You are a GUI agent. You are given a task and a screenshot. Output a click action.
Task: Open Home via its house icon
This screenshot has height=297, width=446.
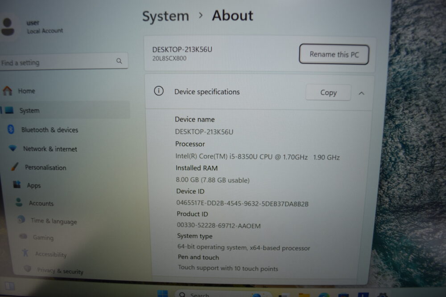(x=8, y=91)
